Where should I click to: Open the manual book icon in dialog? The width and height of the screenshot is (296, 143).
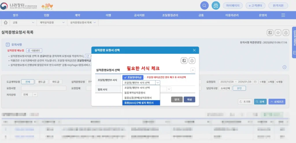[x=184, y=60]
